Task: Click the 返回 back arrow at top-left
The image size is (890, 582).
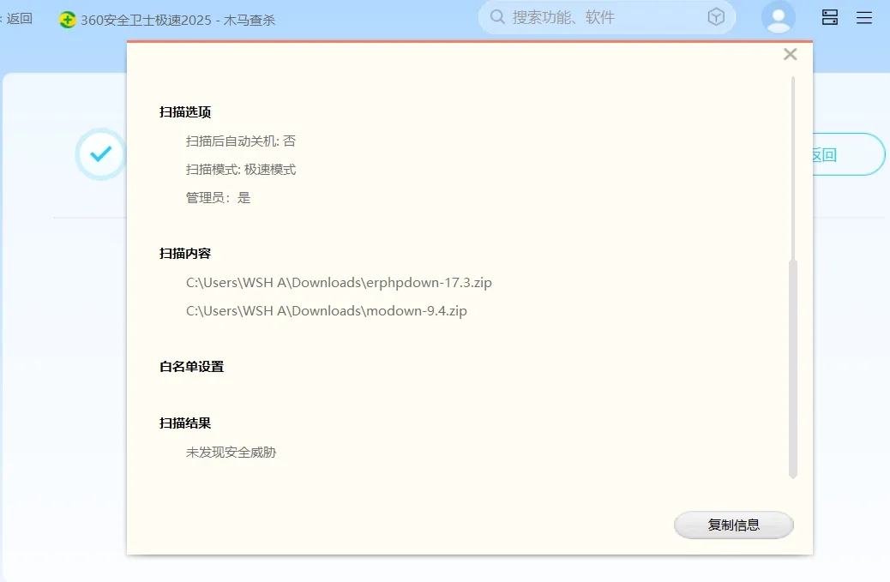Action: click(x=19, y=17)
